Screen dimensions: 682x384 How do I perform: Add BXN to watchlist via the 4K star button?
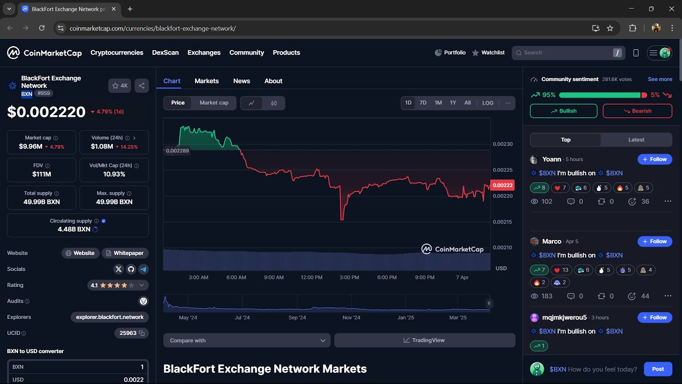point(120,85)
